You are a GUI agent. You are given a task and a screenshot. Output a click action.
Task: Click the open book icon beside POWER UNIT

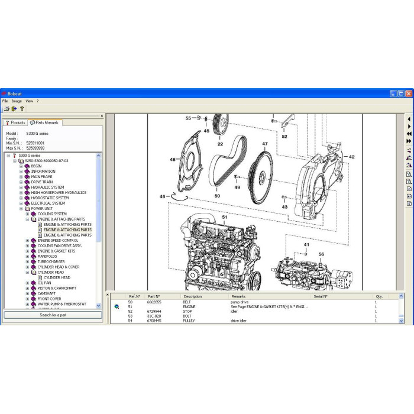click(x=27, y=209)
